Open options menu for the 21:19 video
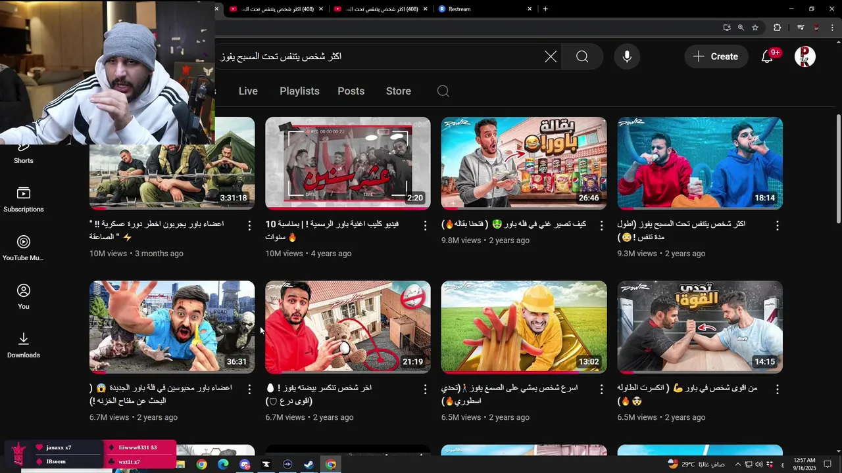 pos(425,389)
